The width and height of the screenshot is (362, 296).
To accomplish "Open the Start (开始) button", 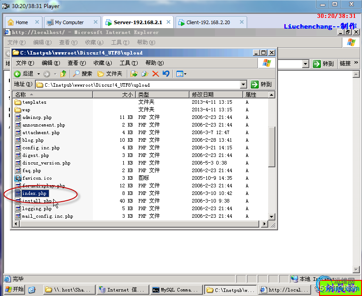I will [x=15, y=289].
